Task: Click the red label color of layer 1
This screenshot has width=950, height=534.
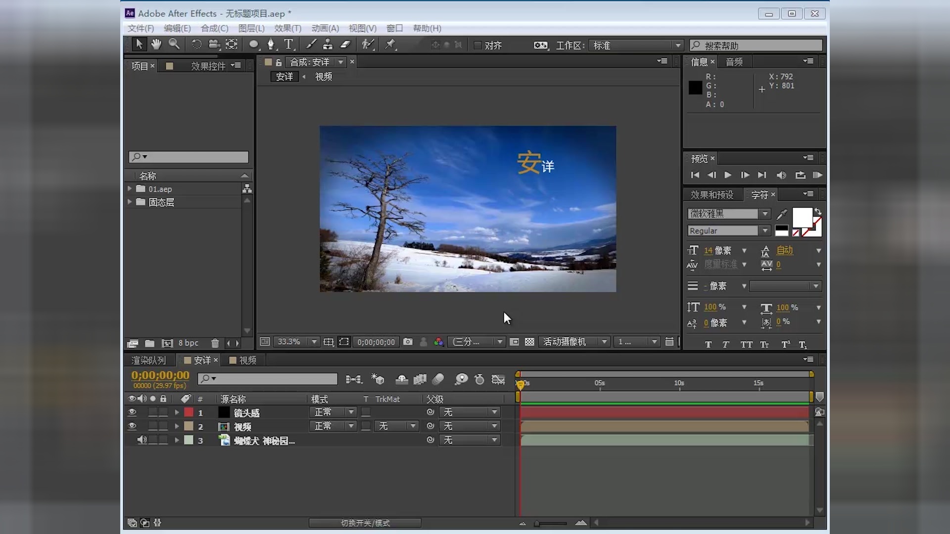Action: pos(189,412)
